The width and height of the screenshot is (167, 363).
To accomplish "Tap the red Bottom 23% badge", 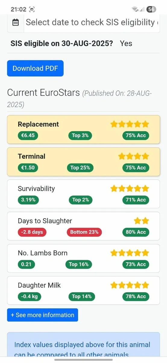I will click(84, 232).
